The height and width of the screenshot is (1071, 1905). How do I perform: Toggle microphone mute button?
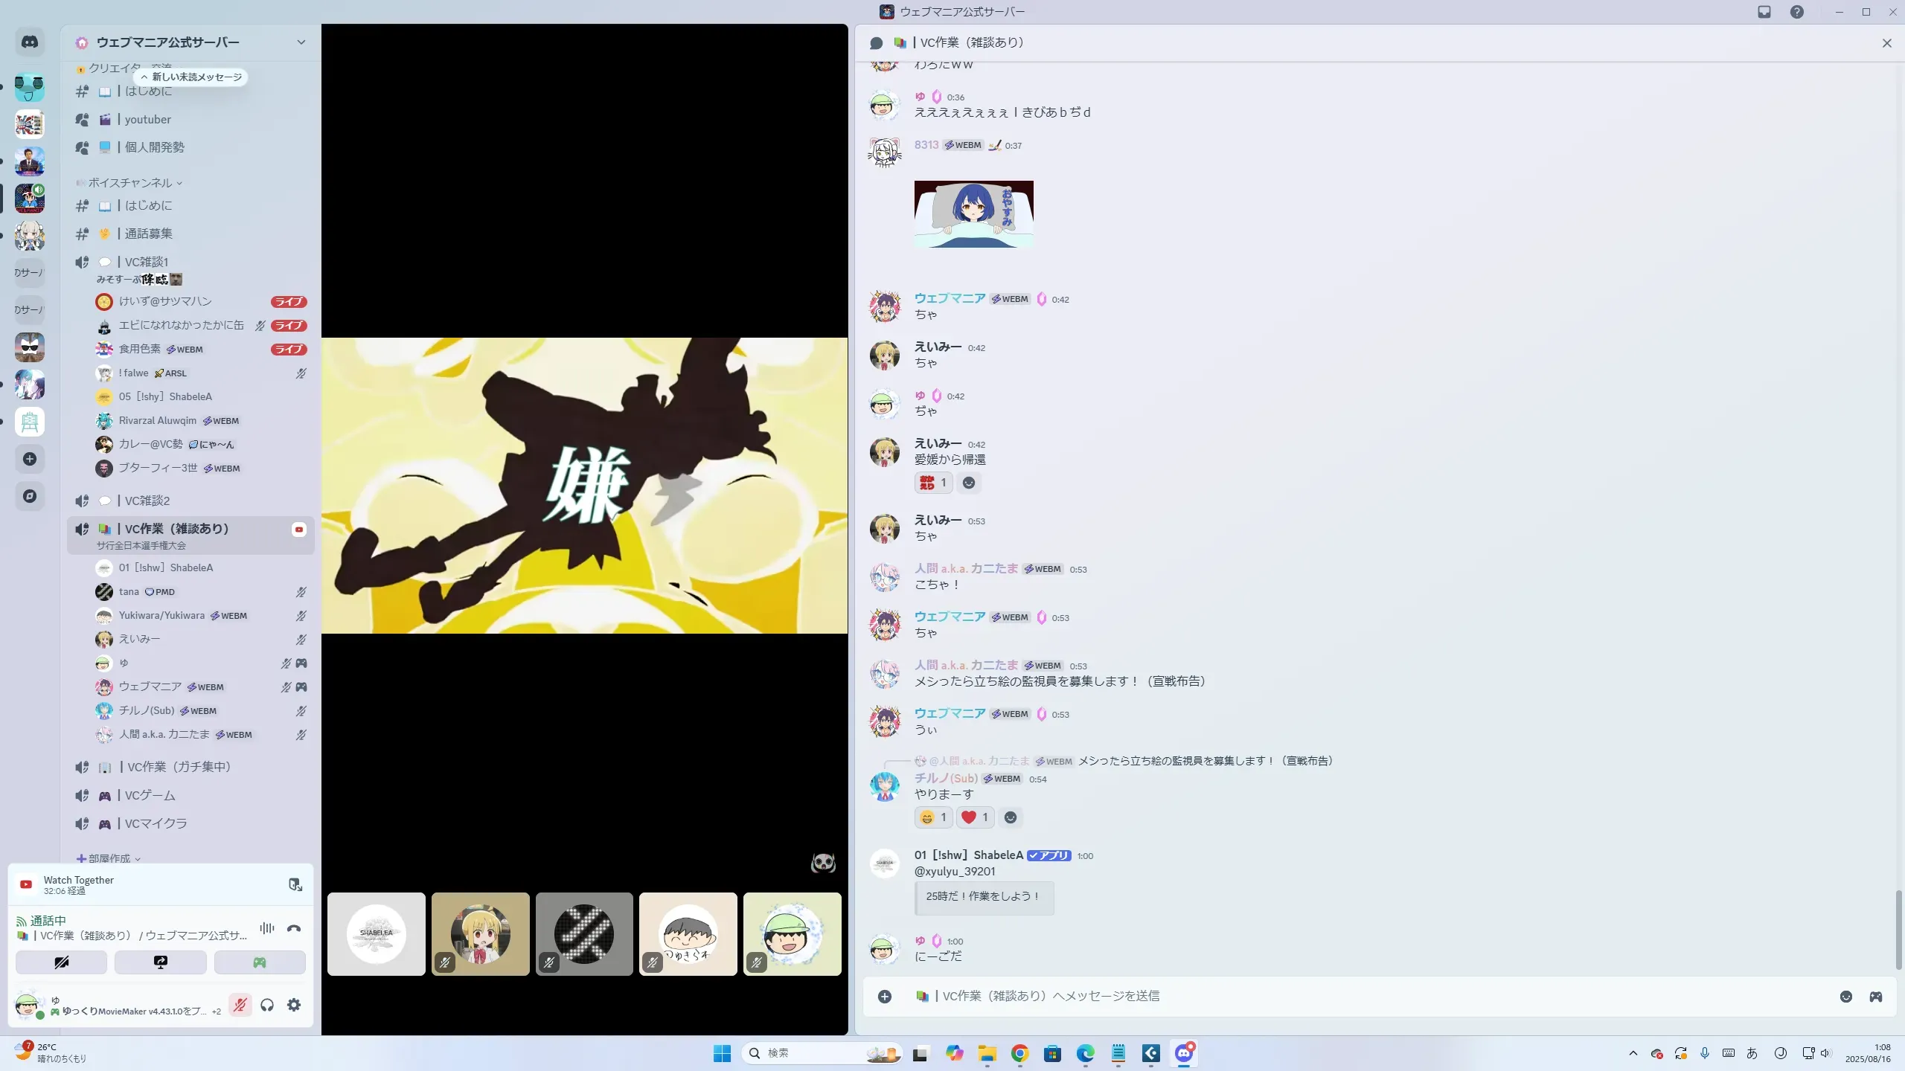point(240,1005)
